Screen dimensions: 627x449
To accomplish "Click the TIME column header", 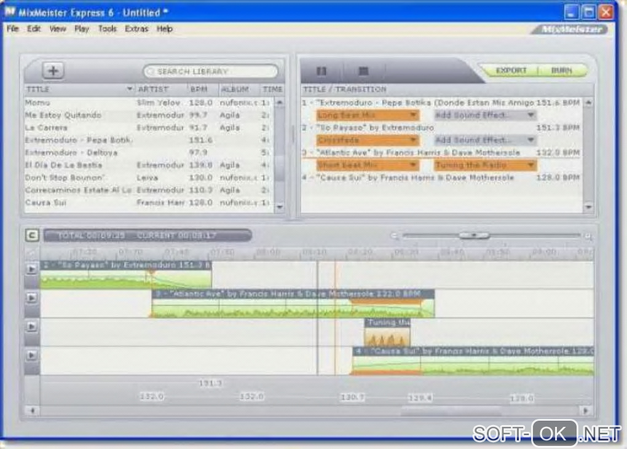I will pyautogui.click(x=272, y=89).
